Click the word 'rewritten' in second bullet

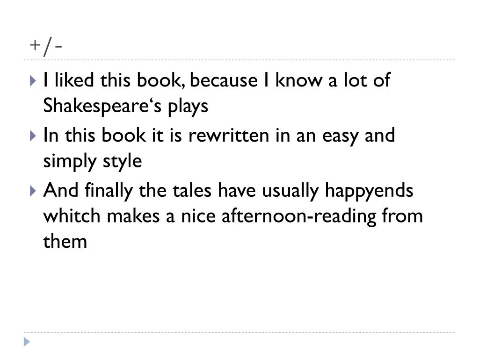point(228,136)
